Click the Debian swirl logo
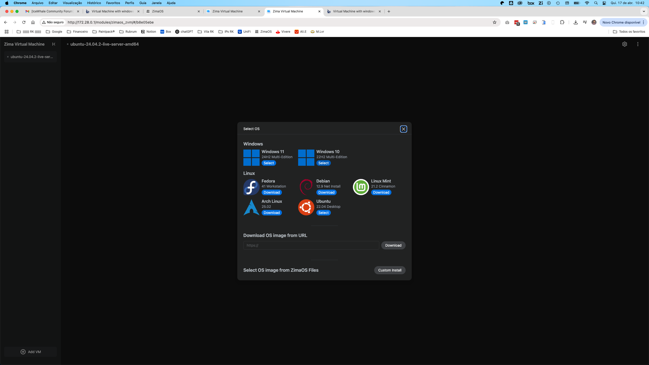649x365 pixels. point(306,187)
